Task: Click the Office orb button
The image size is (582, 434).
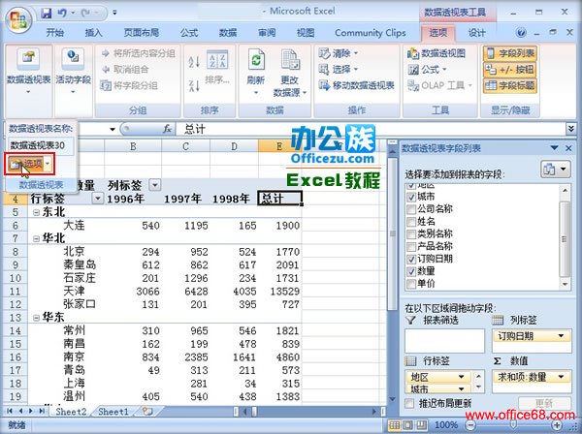Action: point(18,20)
